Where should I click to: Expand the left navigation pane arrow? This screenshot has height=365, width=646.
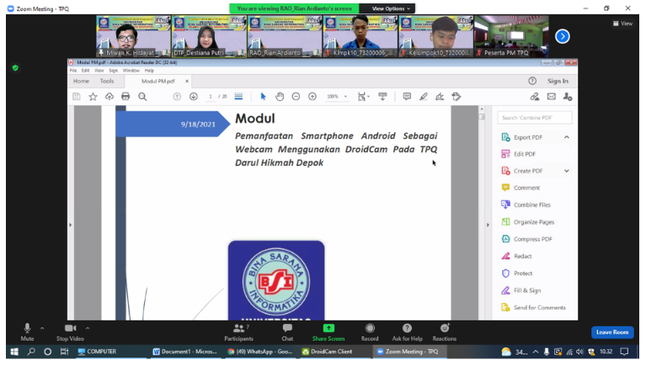click(71, 225)
